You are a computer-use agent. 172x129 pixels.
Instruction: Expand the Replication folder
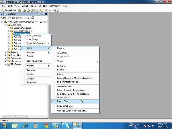pos(5,58)
